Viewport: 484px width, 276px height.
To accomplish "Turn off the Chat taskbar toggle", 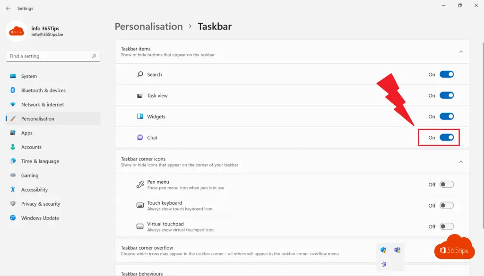I will click(x=447, y=138).
